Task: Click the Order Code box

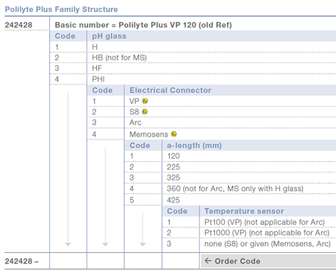Action: click(268, 261)
